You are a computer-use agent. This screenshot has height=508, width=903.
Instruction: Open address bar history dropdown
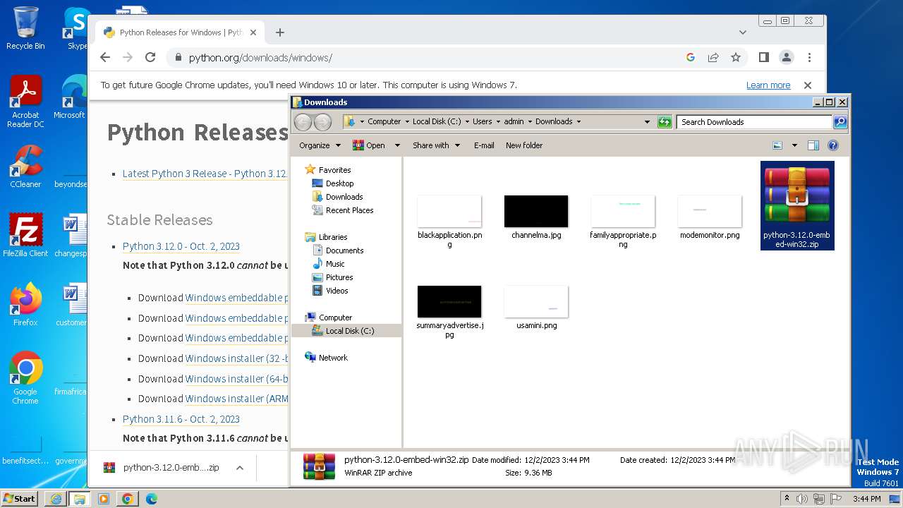pyautogui.click(x=647, y=122)
